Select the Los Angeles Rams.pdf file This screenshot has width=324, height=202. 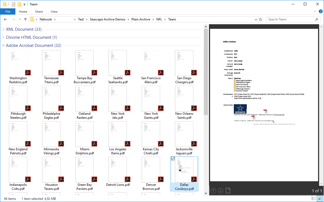point(118,138)
